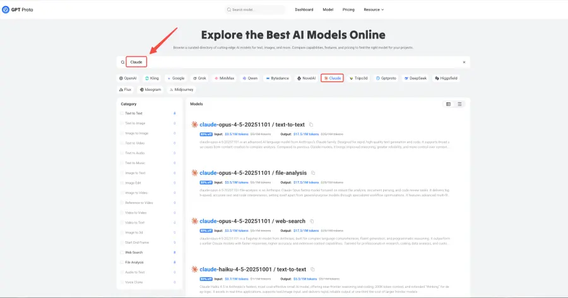Check the Text to Image category
This screenshot has height=298, width=568.
(122, 123)
